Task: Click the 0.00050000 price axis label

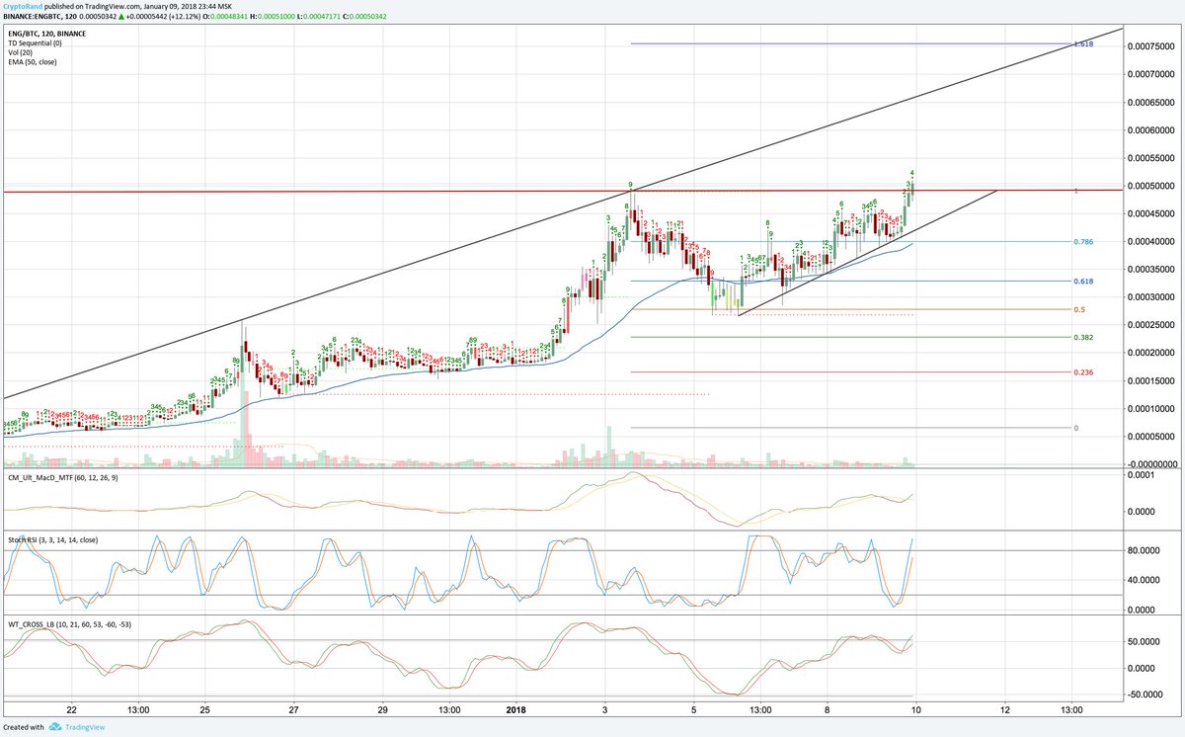Action: coord(1151,186)
